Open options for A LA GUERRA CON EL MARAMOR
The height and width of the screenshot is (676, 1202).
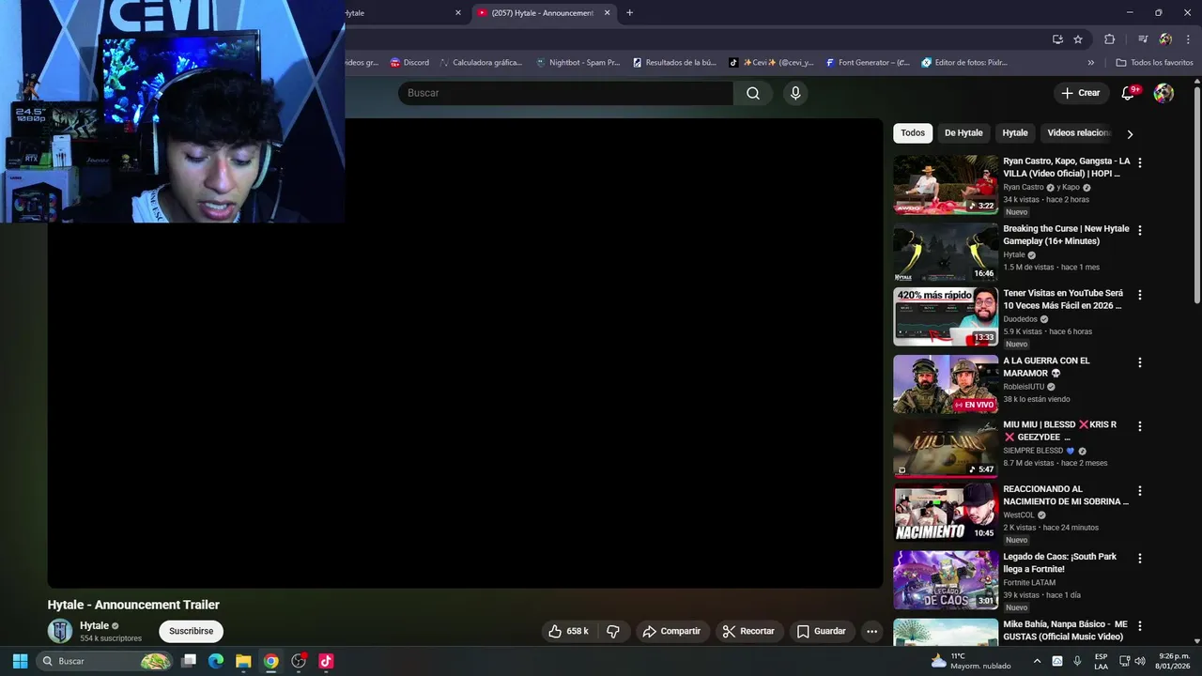[x=1140, y=362]
